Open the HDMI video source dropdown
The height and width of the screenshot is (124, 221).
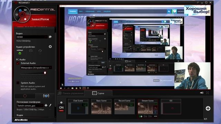pos(32,37)
